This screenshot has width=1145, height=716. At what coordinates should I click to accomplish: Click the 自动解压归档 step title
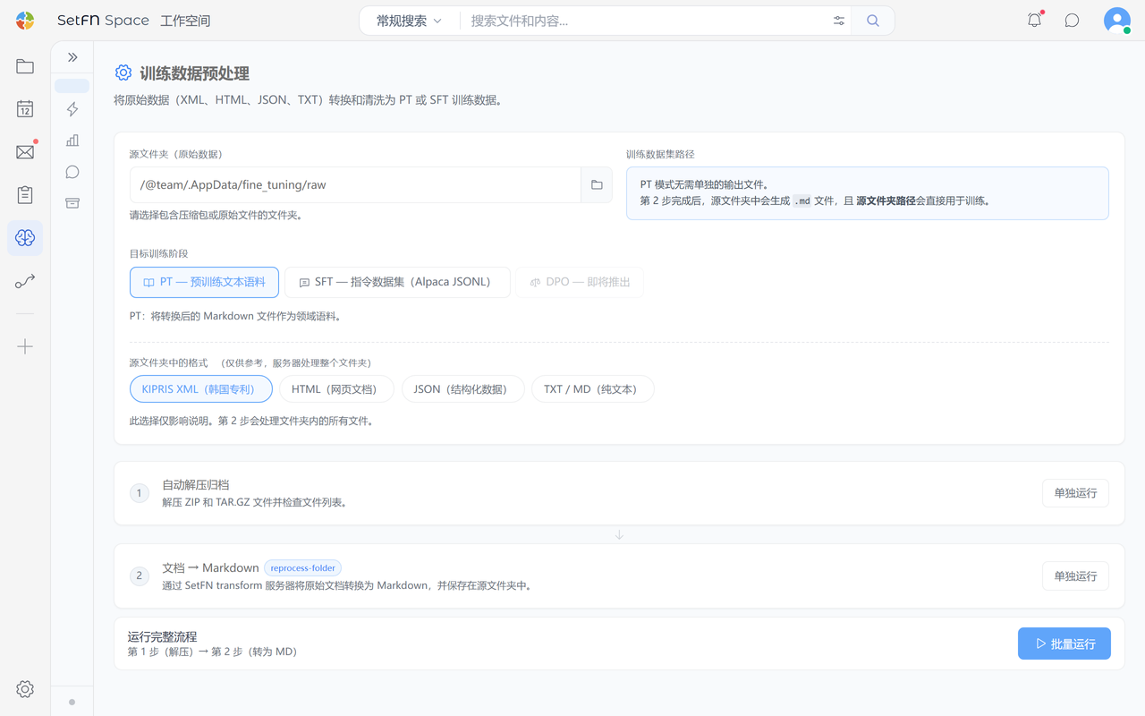coord(196,485)
